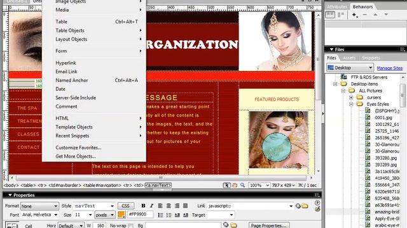This screenshot has width=407, height=228.
Task: Move behavior down with arrow icon
Action: pyautogui.click(x=386, y=15)
